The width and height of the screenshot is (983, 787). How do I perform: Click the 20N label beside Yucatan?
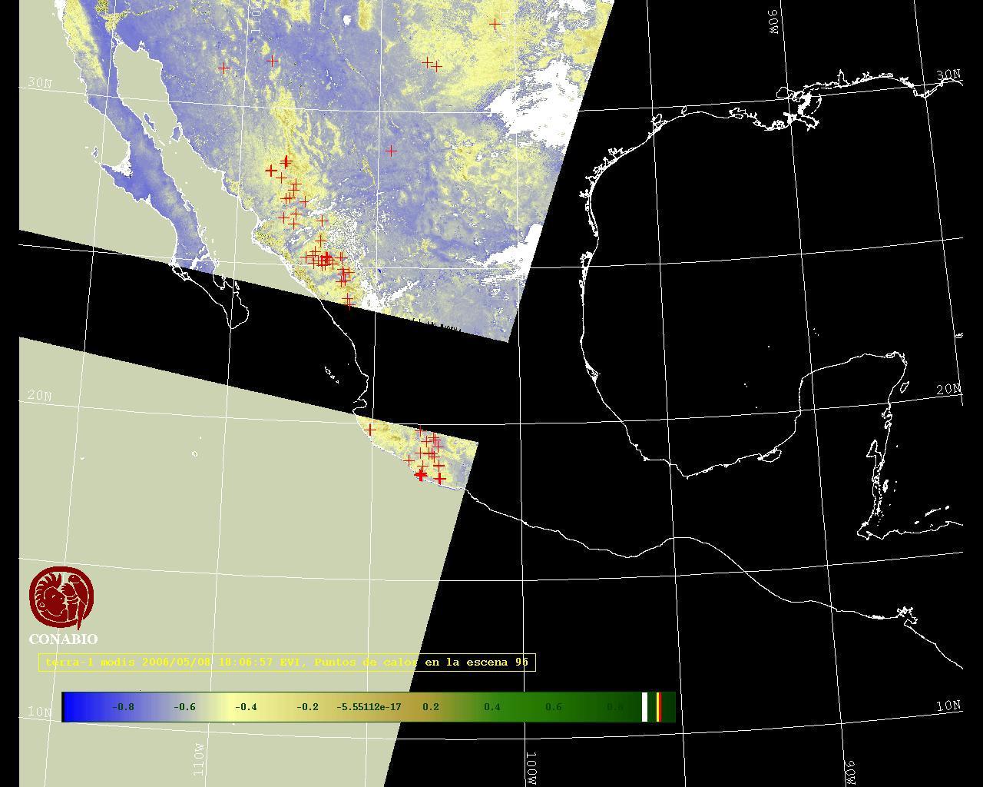(948, 390)
